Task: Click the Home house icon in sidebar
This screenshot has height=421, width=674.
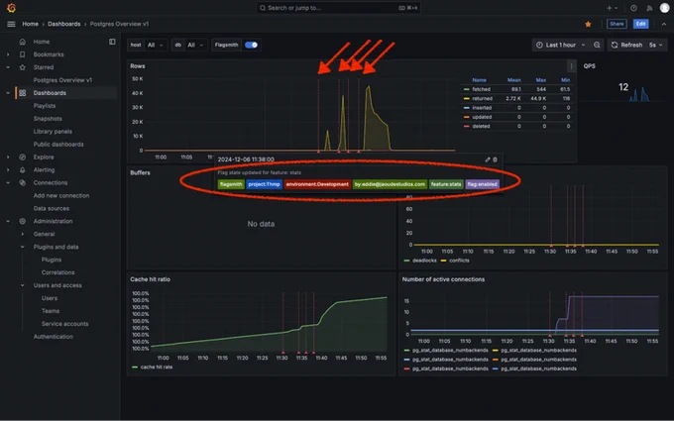Action: tap(23, 42)
